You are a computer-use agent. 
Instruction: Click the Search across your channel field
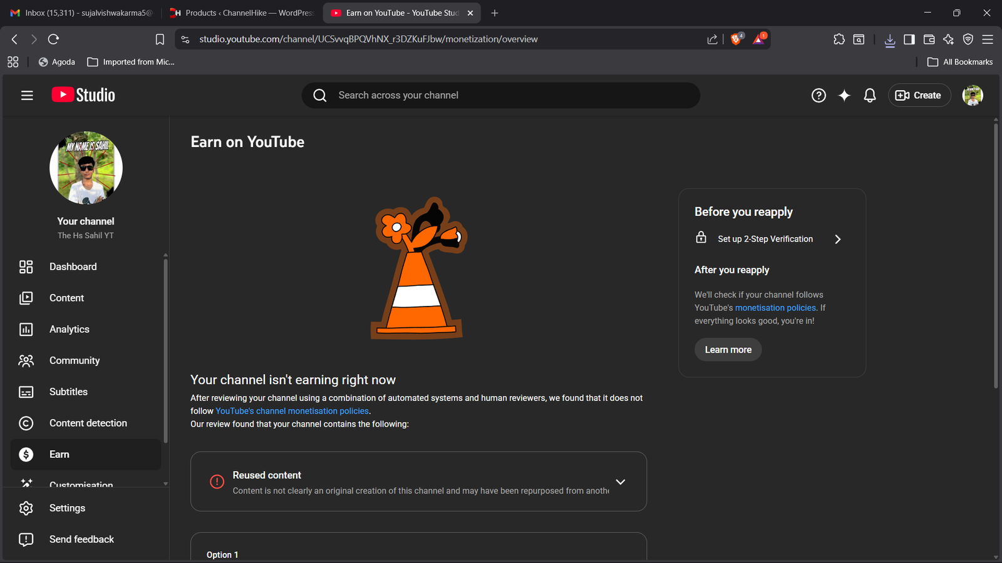pyautogui.click(x=501, y=95)
